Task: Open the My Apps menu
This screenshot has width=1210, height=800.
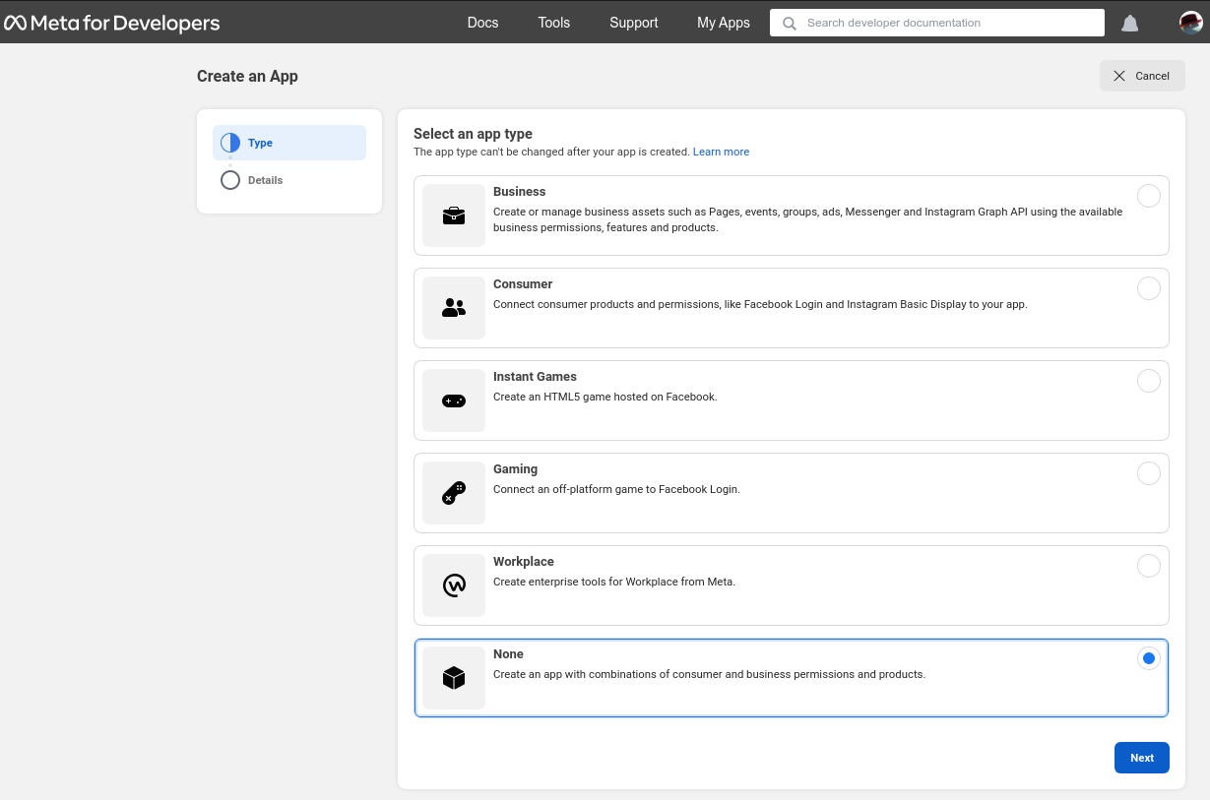Action: click(x=723, y=23)
